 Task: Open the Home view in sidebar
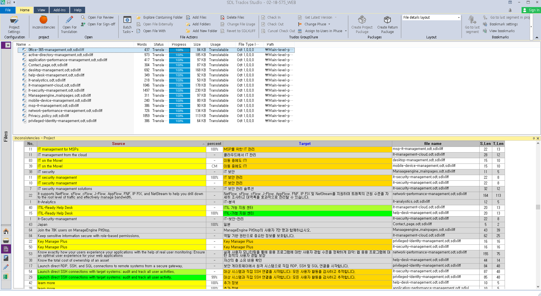click(6, 232)
